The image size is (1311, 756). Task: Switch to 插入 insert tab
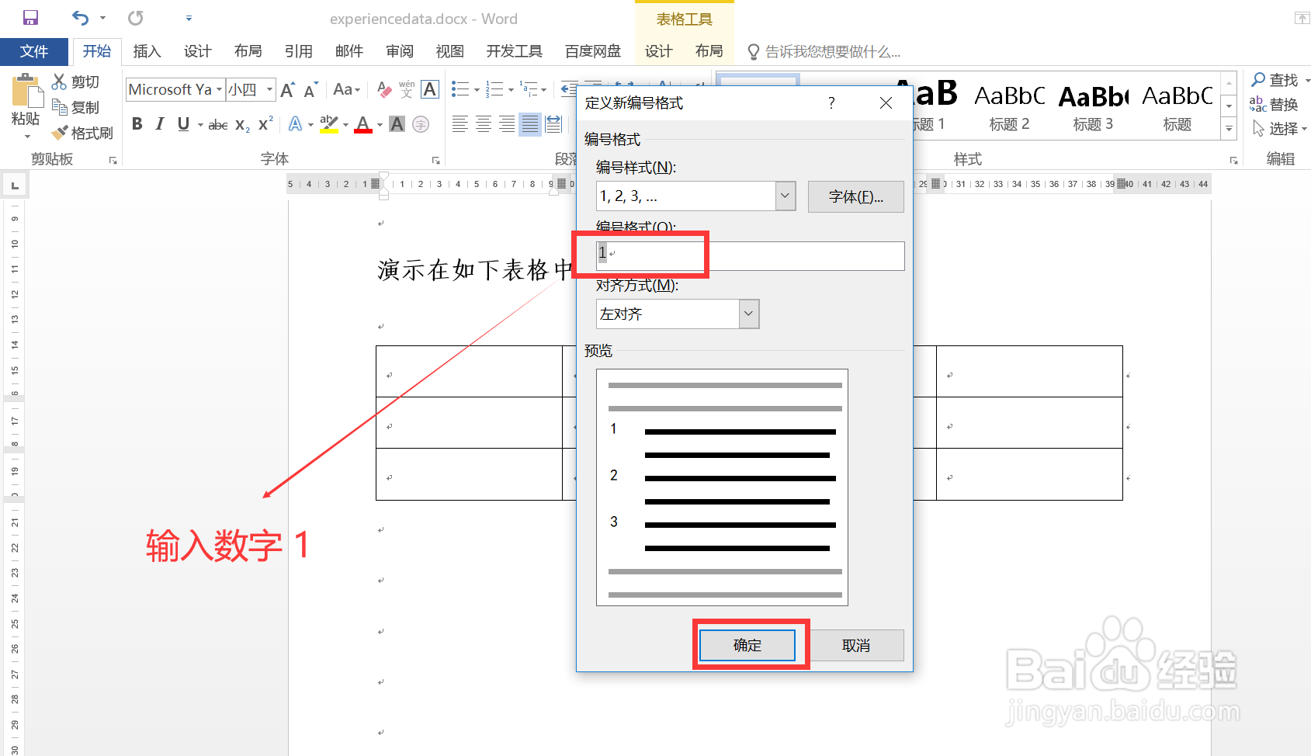point(147,51)
